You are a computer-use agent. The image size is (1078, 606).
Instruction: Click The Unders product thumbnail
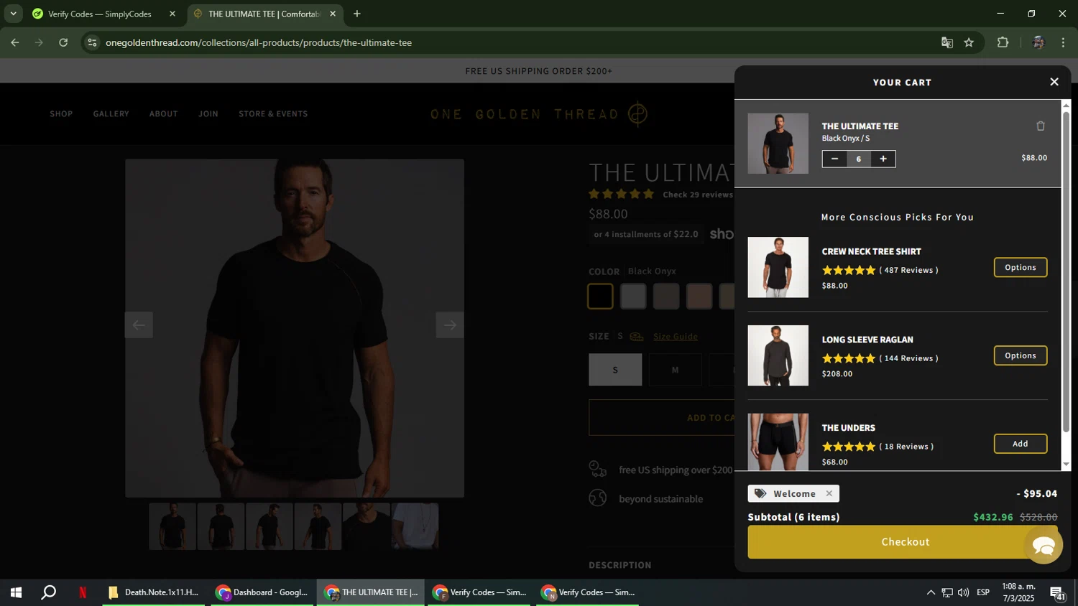click(x=778, y=442)
